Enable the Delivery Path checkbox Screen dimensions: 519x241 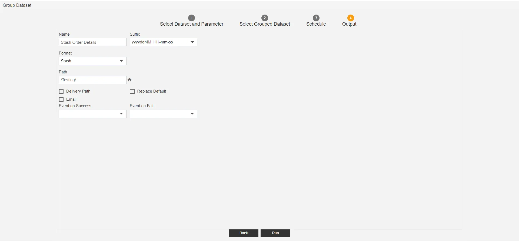point(61,91)
